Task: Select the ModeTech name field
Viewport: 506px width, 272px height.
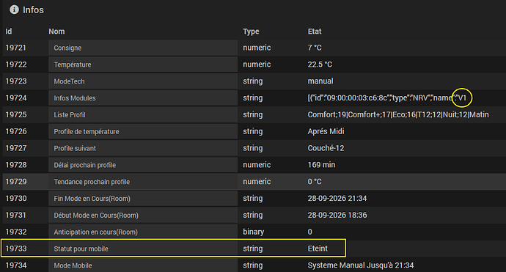Action: [143, 81]
